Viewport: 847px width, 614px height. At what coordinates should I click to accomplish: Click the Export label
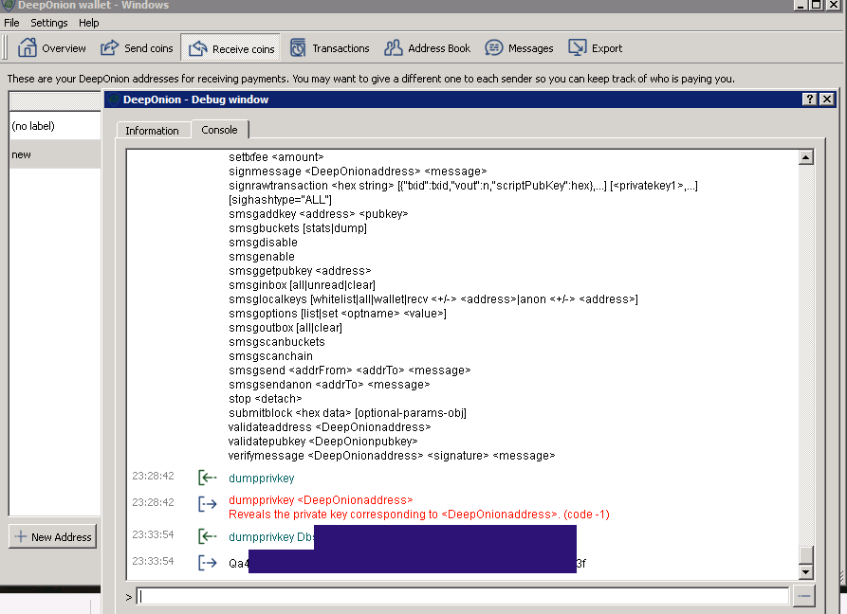pyautogui.click(x=607, y=48)
